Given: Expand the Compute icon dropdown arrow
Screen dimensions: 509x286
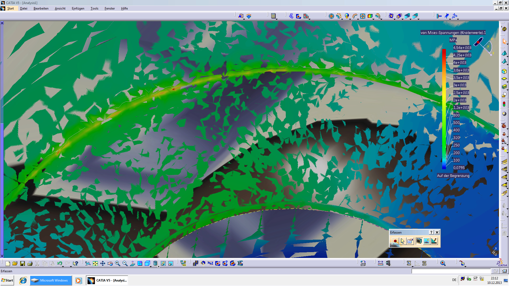Looking at the screenshot, I should [x=277, y=19].
